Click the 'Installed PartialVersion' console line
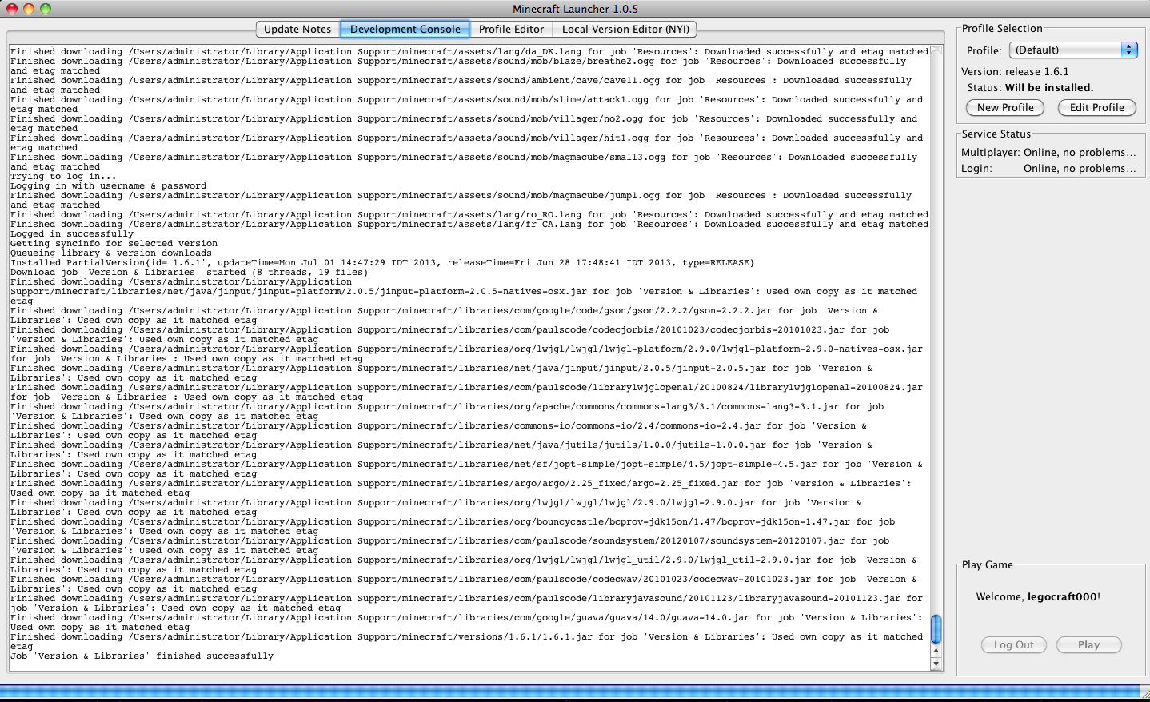Screen dimensions: 1150x702 pos(382,263)
